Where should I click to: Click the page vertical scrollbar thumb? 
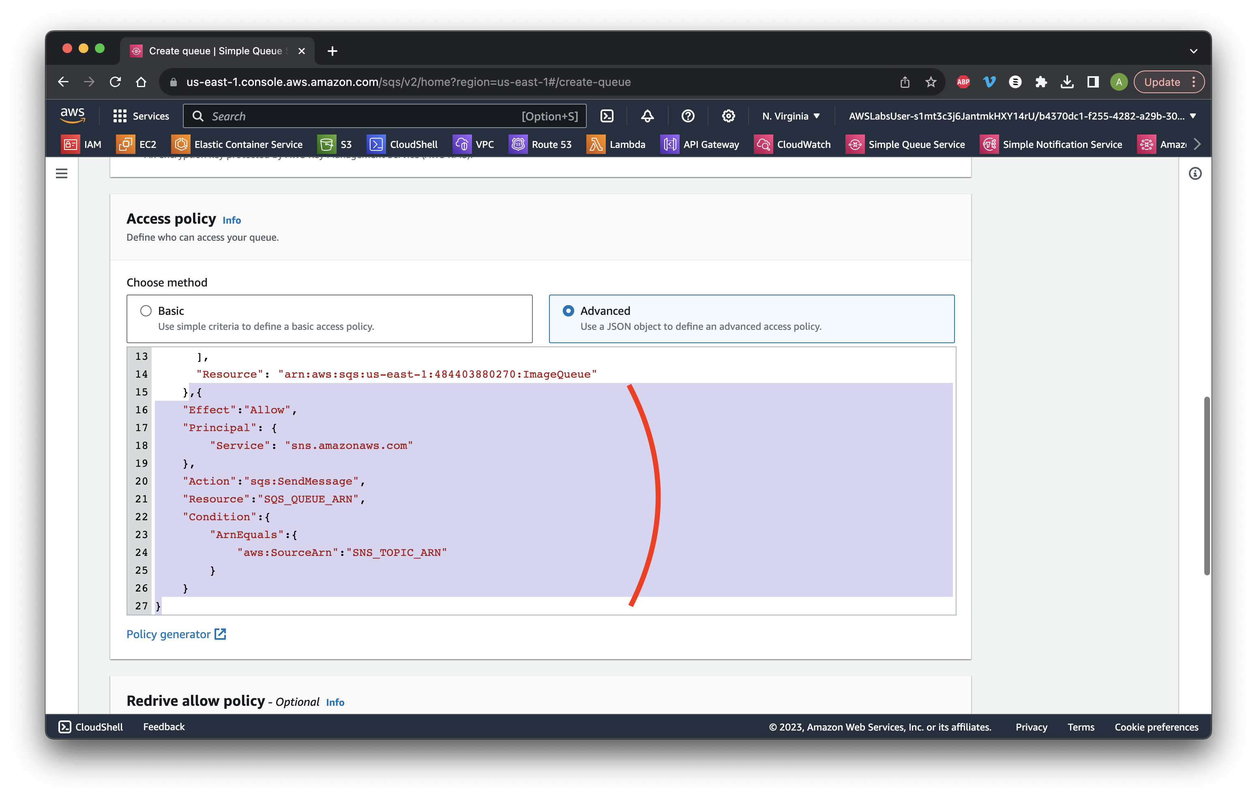pyautogui.click(x=1207, y=485)
